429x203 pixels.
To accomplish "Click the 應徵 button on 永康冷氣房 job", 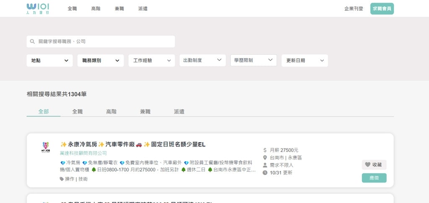I will (x=374, y=178).
